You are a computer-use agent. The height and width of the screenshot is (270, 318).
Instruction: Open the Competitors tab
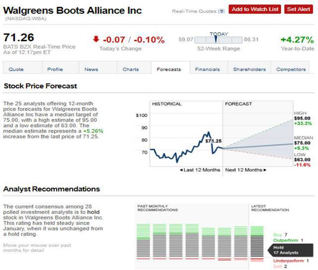pos(291,69)
